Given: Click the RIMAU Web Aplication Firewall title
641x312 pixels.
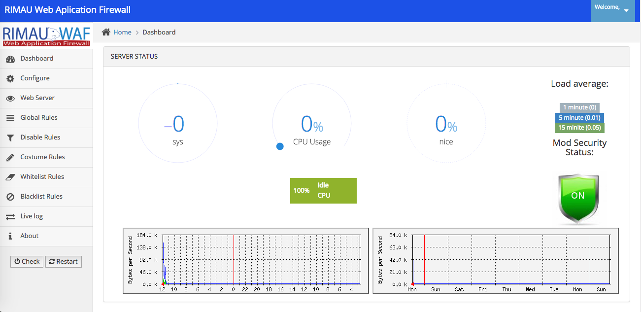Looking at the screenshot, I should click(x=67, y=10).
